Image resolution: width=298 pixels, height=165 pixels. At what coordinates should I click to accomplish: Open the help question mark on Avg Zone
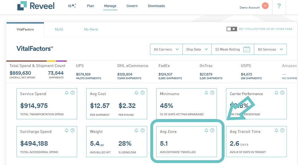click(212, 130)
